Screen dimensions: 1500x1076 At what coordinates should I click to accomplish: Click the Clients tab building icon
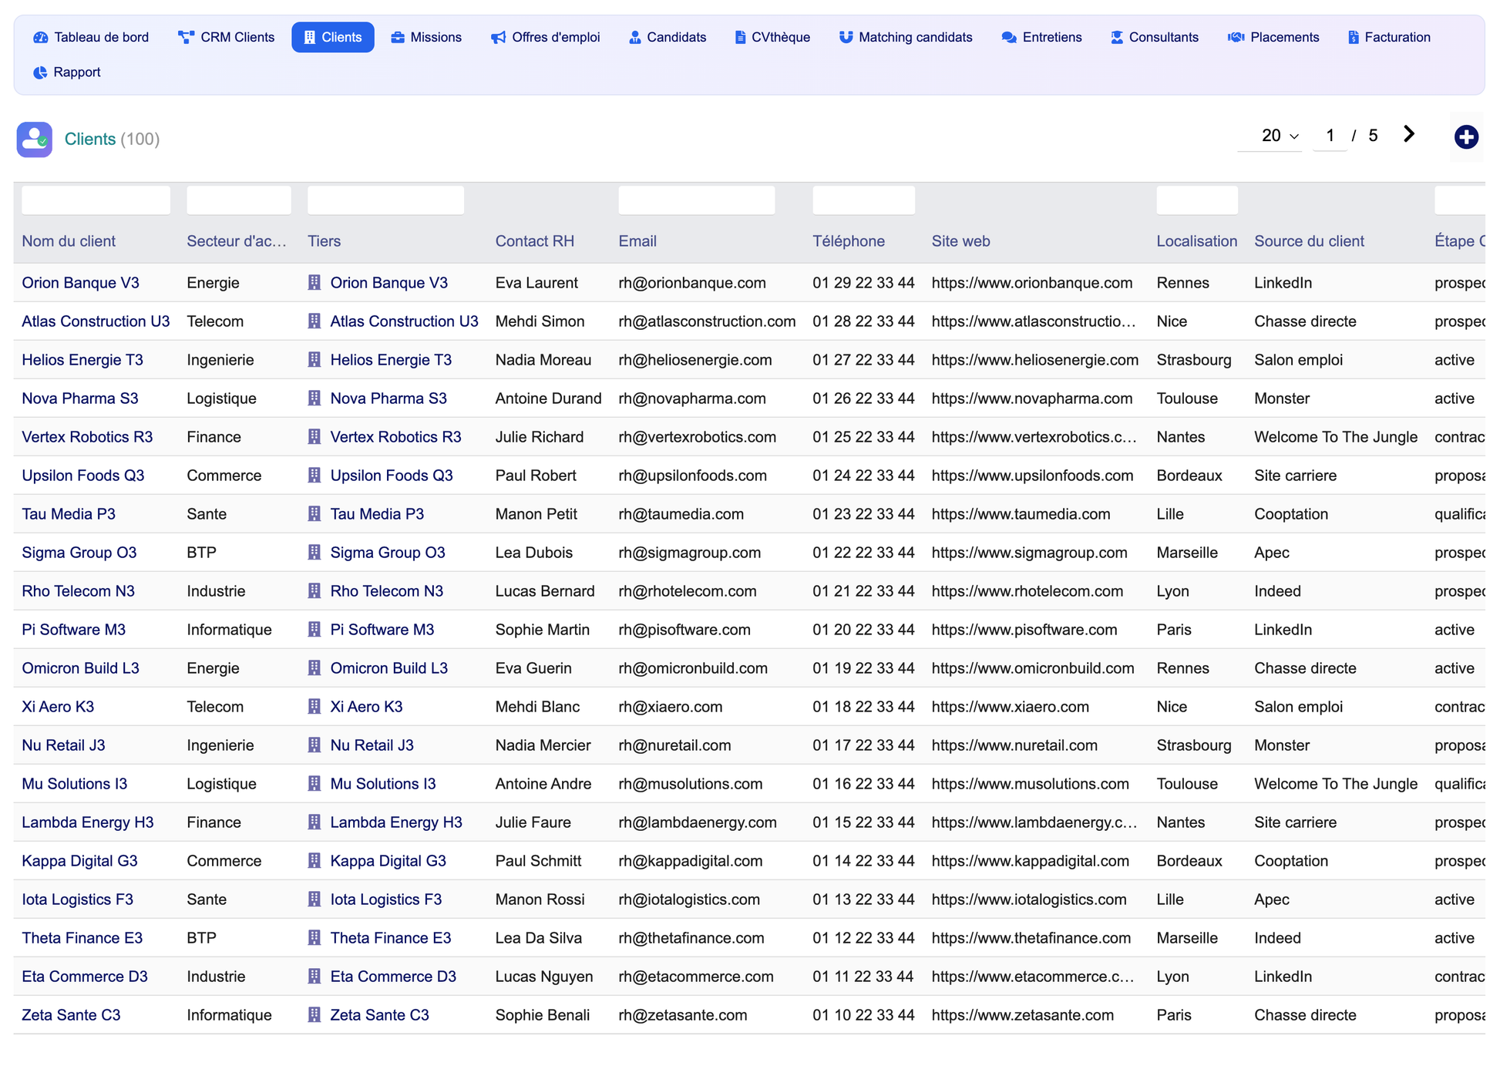click(310, 37)
